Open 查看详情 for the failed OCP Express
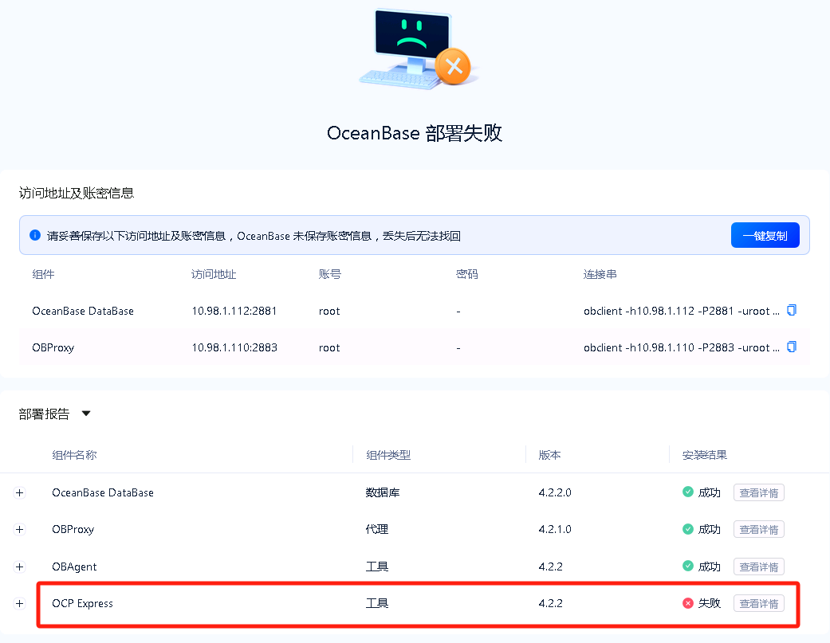 click(758, 603)
